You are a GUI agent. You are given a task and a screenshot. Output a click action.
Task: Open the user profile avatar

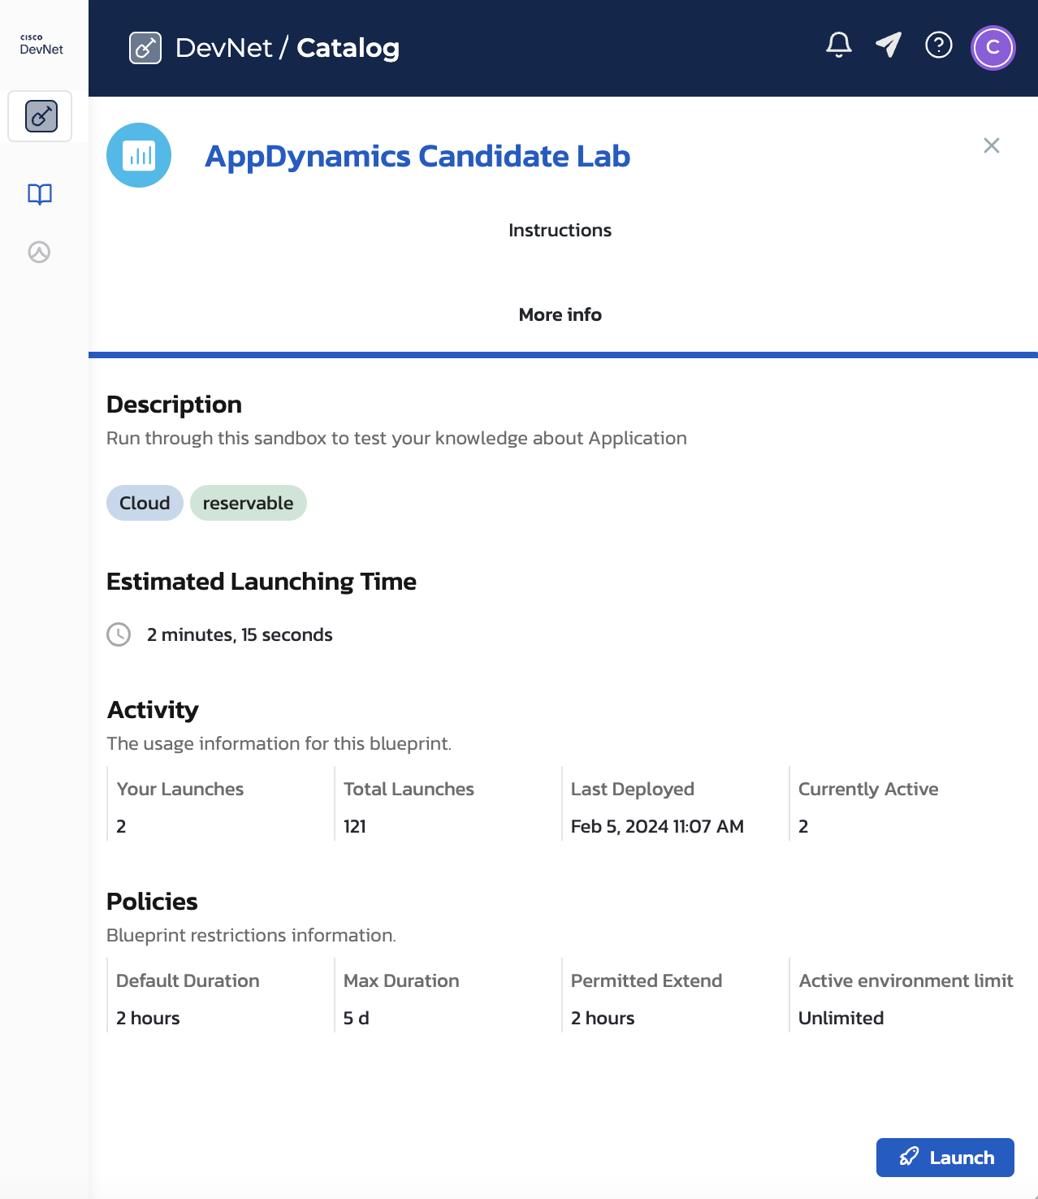[x=993, y=48]
